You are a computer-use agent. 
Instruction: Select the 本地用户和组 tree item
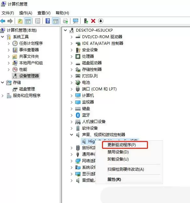point(31,63)
